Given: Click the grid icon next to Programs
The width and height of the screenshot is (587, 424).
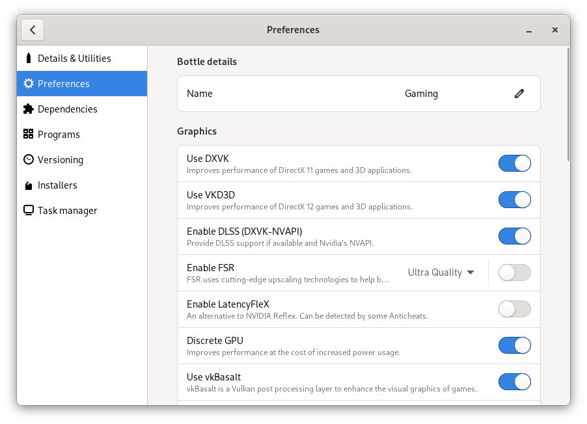Looking at the screenshot, I should tap(29, 134).
